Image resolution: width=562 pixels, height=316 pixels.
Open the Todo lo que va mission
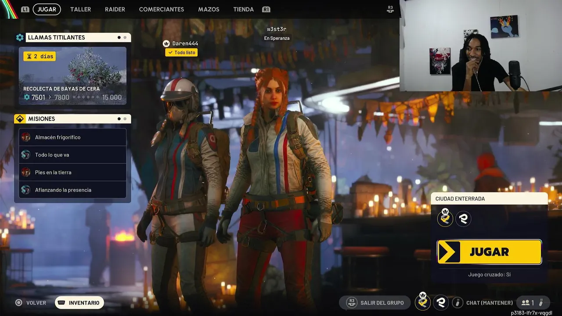pyautogui.click(x=72, y=155)
